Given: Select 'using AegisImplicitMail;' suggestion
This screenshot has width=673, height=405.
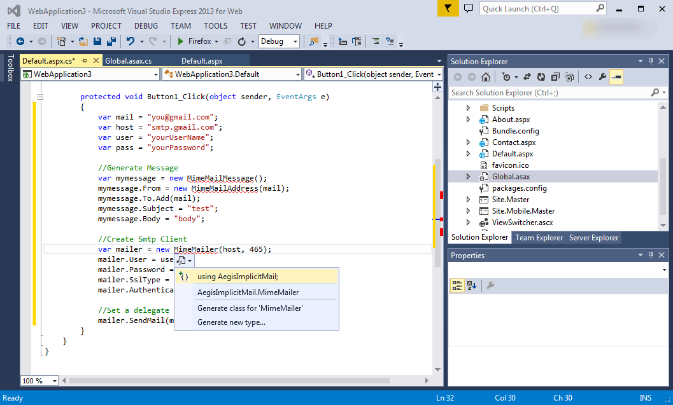Looking at the screenshot, I should [x=257, y=277].
